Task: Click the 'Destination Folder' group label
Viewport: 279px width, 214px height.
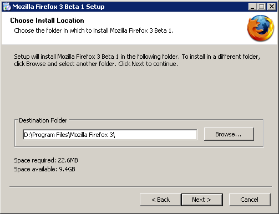Action: tap(43, 120)
